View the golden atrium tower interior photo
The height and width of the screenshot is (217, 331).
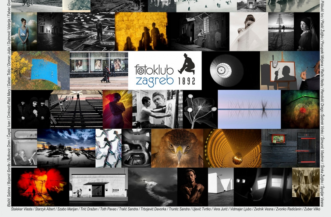tap(232, 148)
